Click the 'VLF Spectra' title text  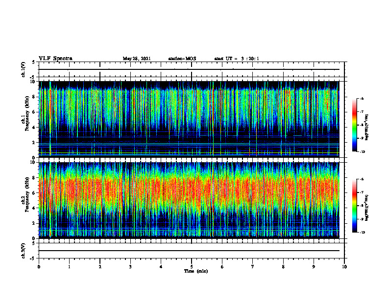click(55, 59)
